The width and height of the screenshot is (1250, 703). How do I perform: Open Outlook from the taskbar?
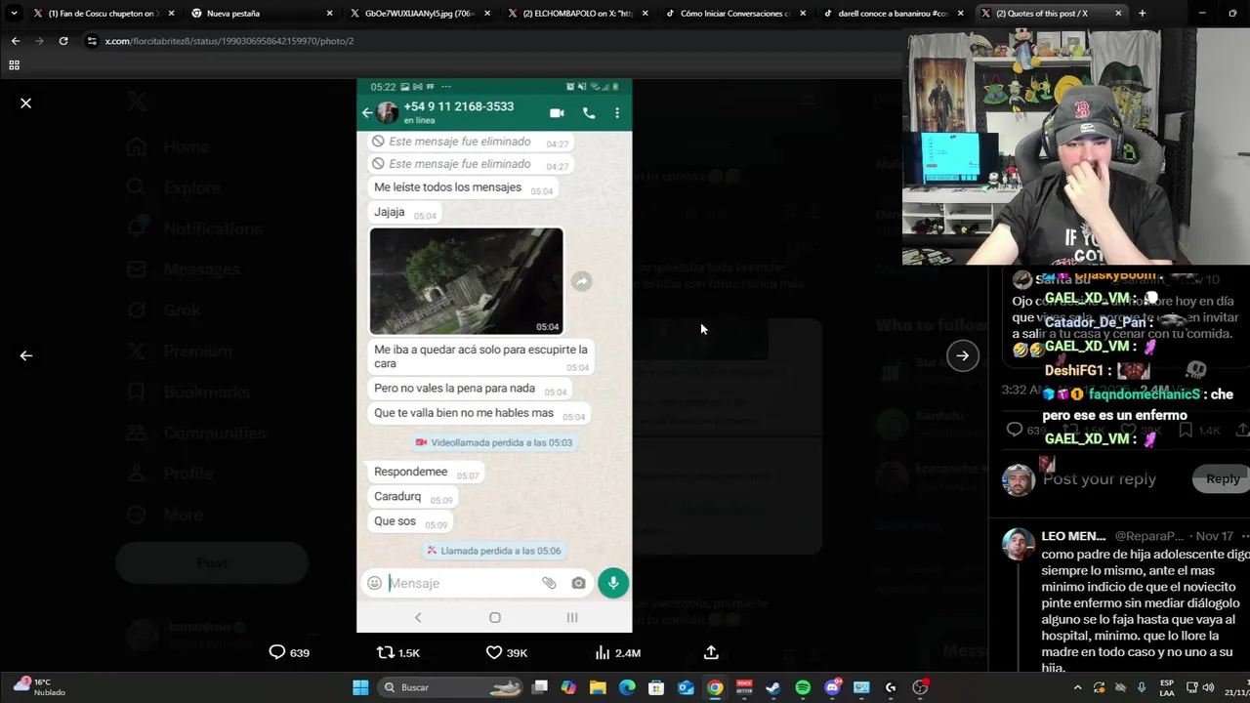[x=686, y=687]
